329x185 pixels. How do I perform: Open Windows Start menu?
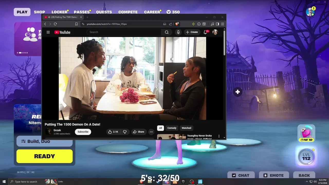pyautogui.click(x=4, y=181)
